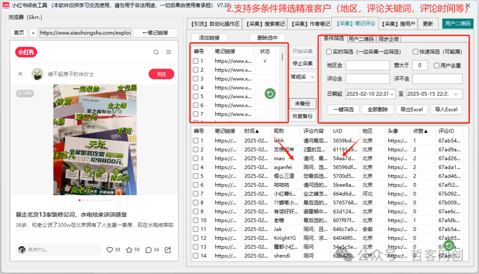Screen dimensions: 479x274
Task: Click 首页 browser button
Action: coord(19,33)
